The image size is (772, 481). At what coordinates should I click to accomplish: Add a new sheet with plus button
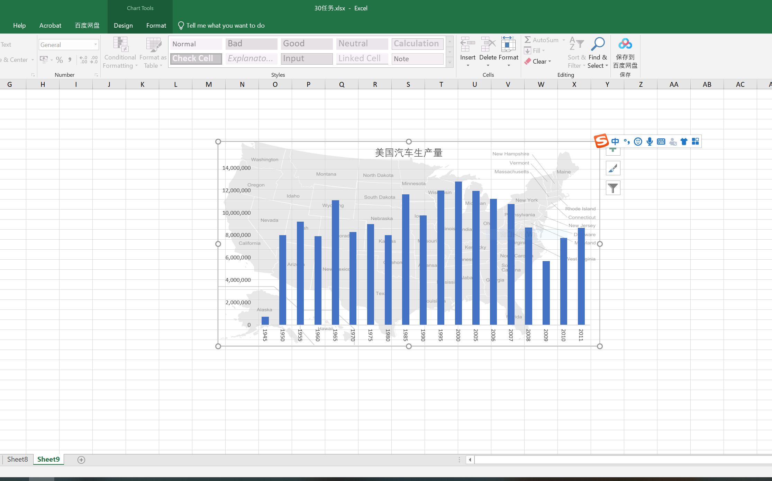click(x=81, y=460)
